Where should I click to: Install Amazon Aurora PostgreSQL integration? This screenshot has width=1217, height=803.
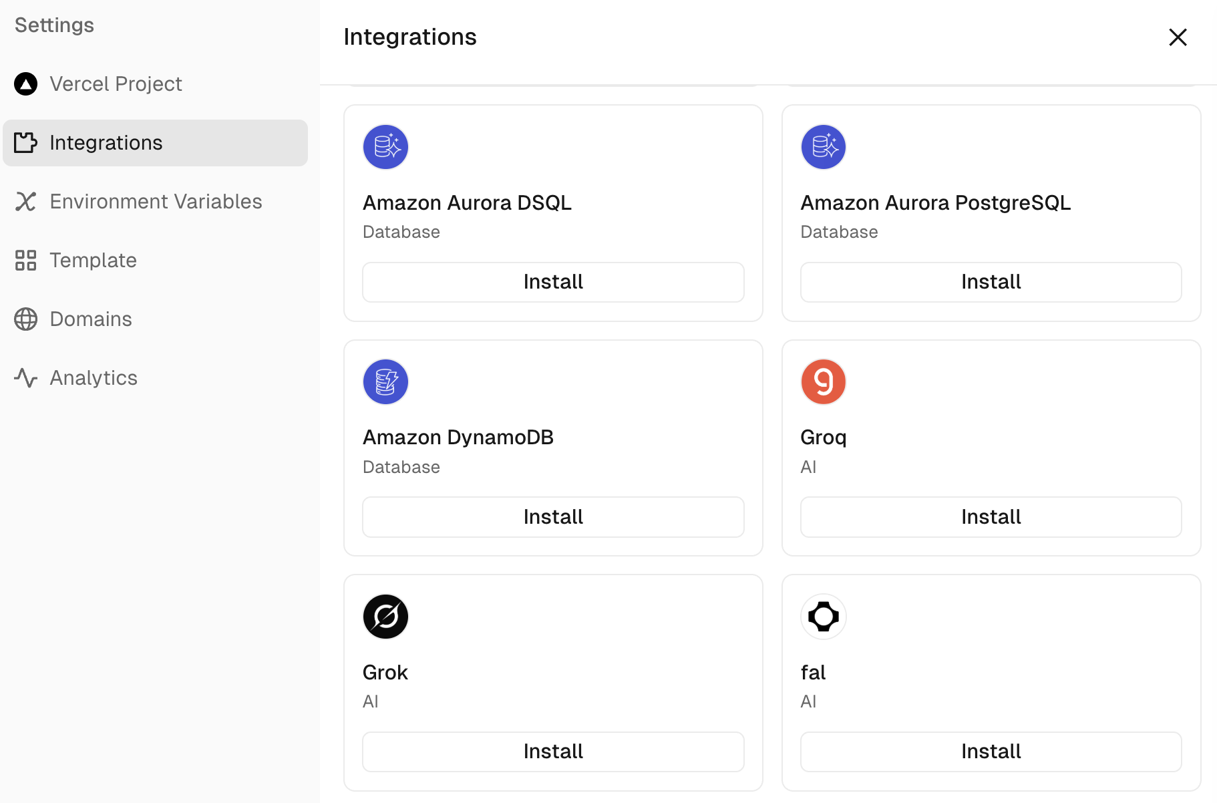991,282
